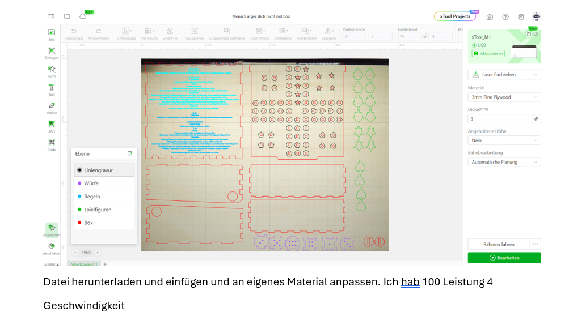Screen dimensions: 565x316
Task: Click the thickness measure icon beside Dicke
Action: (536, 119)
